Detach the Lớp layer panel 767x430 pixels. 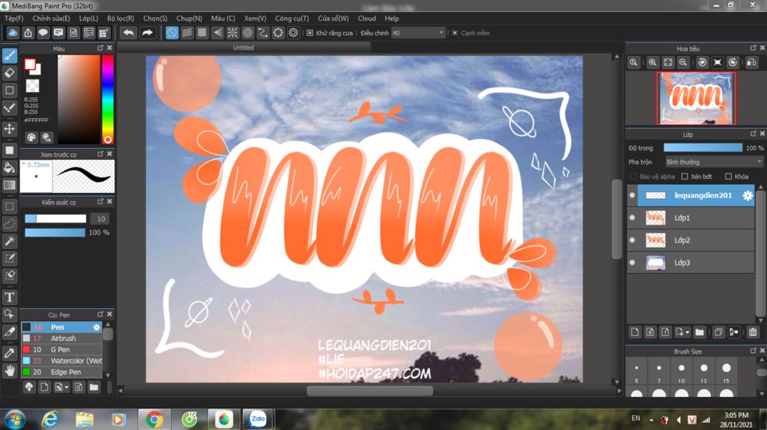(x=754, y=134)
